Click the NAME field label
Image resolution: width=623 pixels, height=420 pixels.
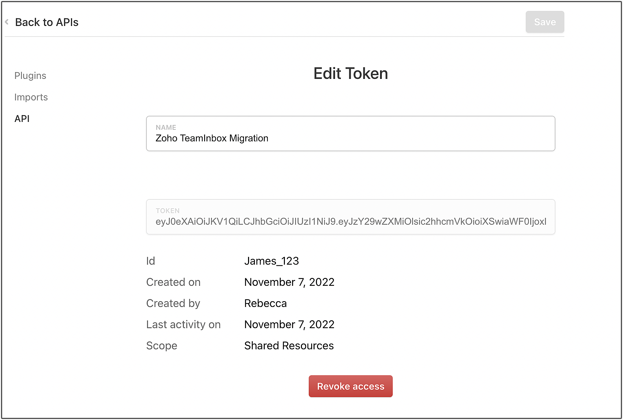pos(166,127)
